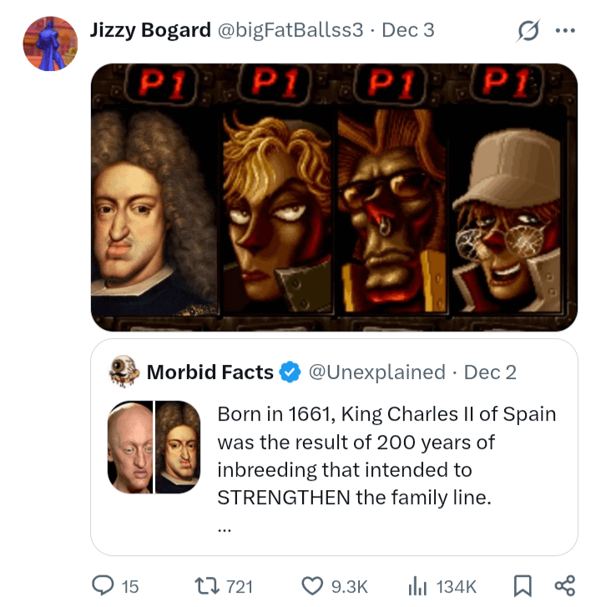
Task: Click the Morbid Facts account name
Action: [x=210, y=372]
